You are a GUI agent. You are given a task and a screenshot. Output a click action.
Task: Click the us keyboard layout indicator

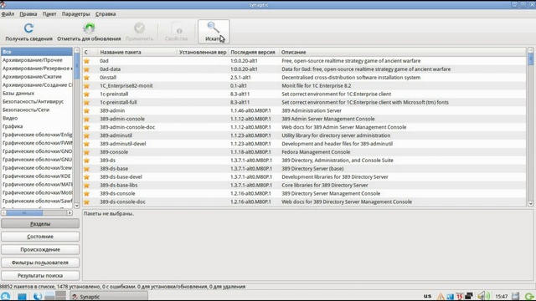click(x=427, y=296)
